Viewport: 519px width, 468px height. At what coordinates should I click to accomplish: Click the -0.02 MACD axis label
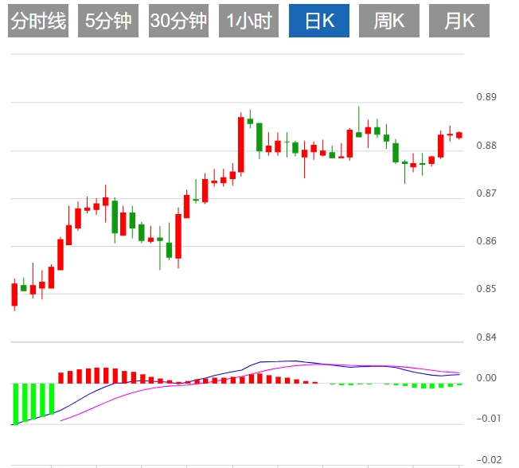[x=489, y=460]
